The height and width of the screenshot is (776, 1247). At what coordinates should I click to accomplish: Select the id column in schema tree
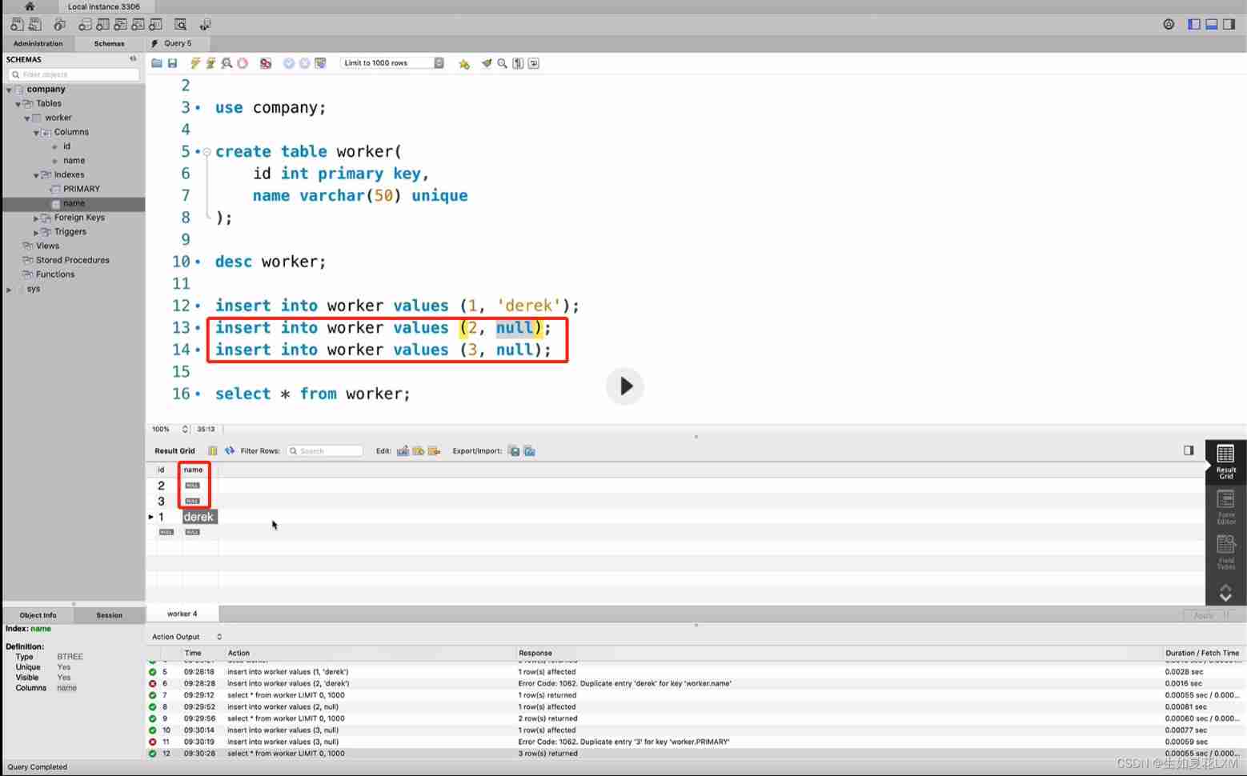66,146
